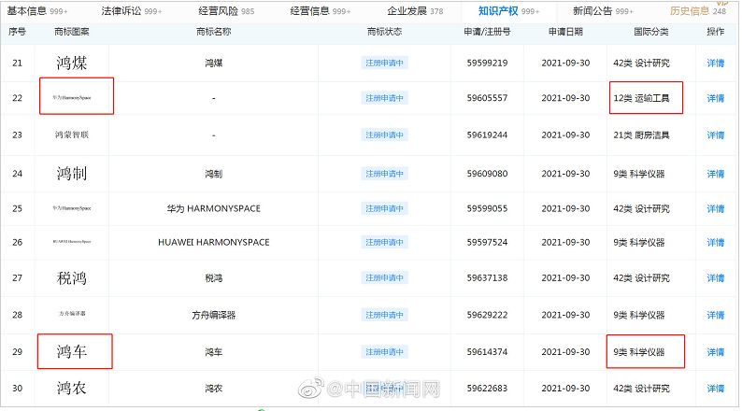The image size is (742, 411).
Task: Open 详情 for row 22
Action: 716,98
